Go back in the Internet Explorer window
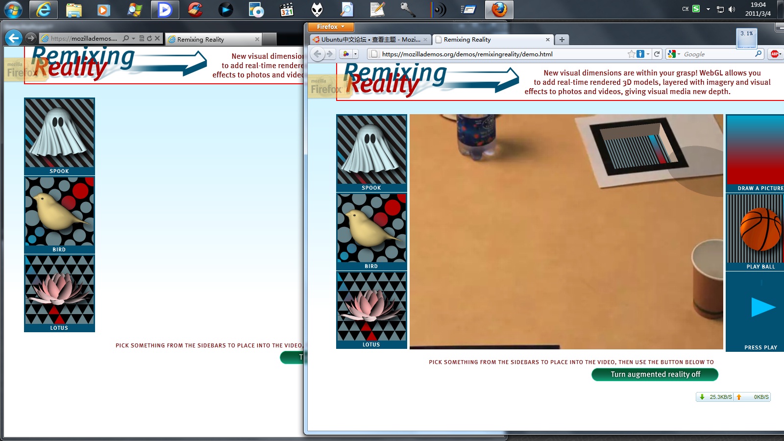 pos(14,38)
